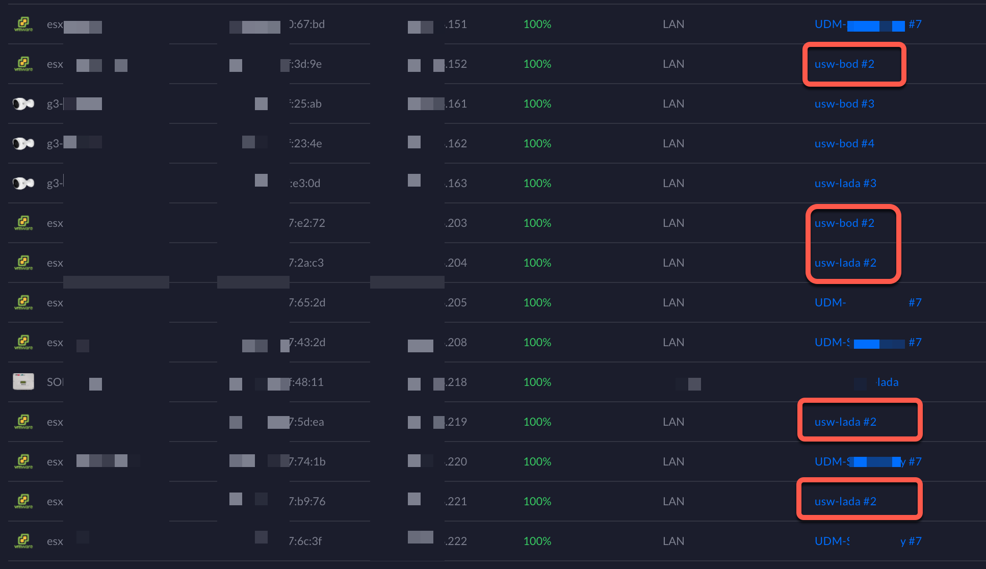This screenshot has height=569, width=986.
Task: Click the VMware icon beside the .152 client
Action: [x=23, y=64]
